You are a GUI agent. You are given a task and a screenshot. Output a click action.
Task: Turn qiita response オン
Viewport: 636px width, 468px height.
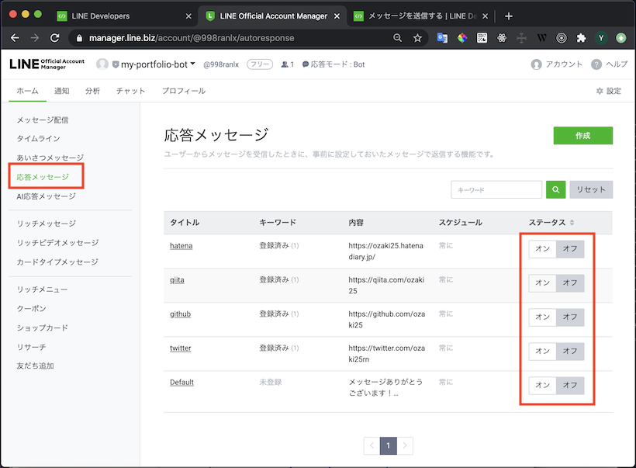coord(542,283)
